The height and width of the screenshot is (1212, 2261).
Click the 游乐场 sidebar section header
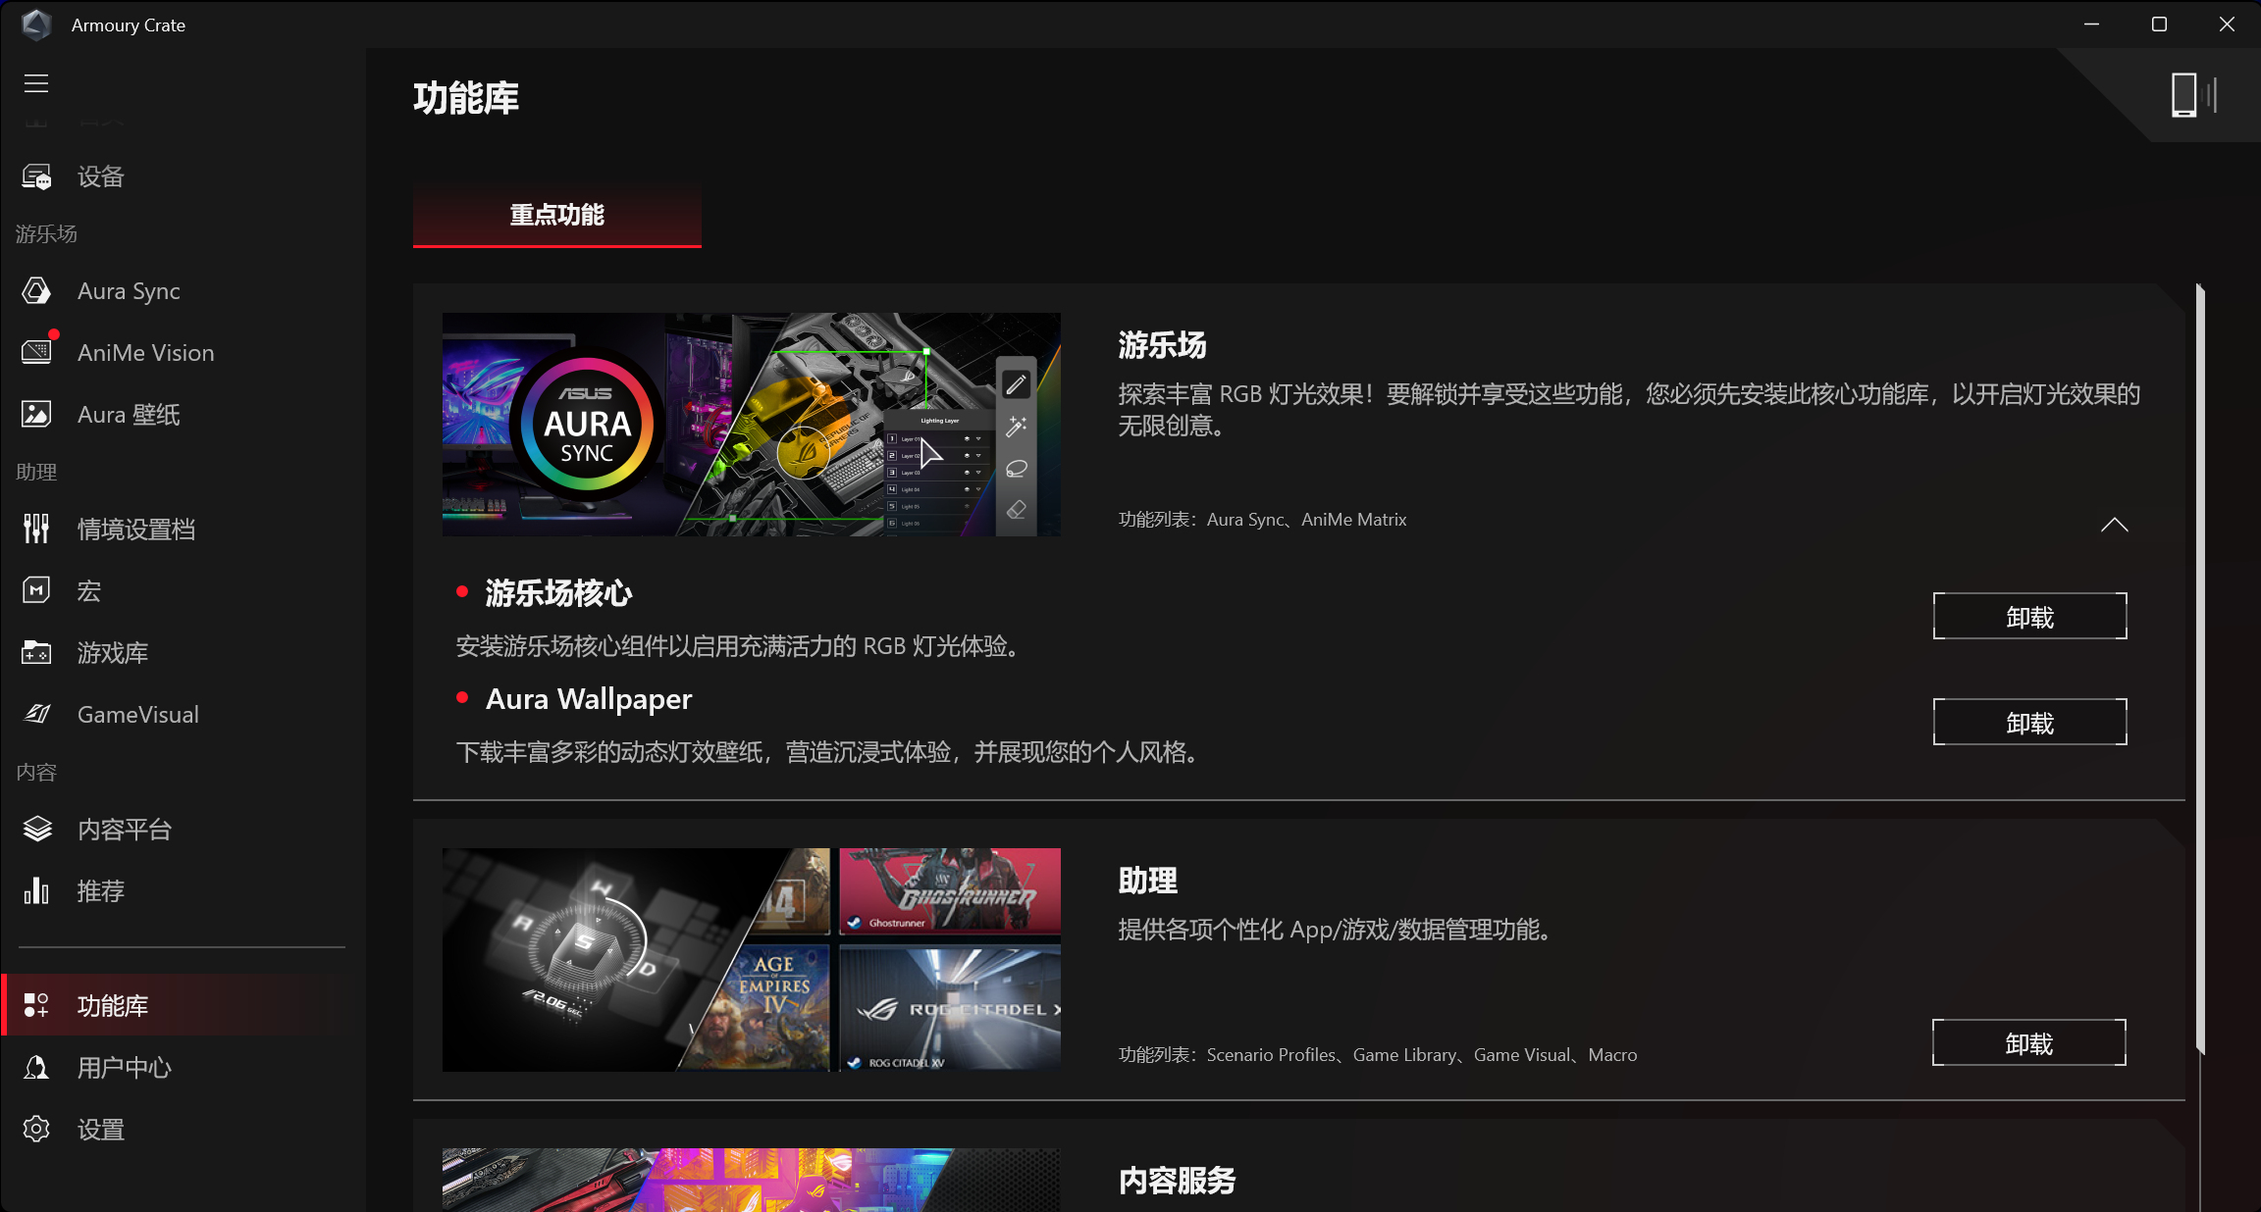pyautogui.click(x=46, y=233)
